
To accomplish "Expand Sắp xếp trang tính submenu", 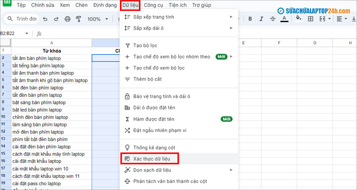I will click(x=179, y=17).
